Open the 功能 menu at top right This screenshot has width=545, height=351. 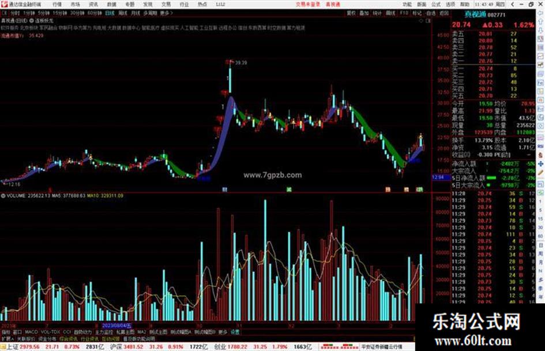[x=407, y=4]
